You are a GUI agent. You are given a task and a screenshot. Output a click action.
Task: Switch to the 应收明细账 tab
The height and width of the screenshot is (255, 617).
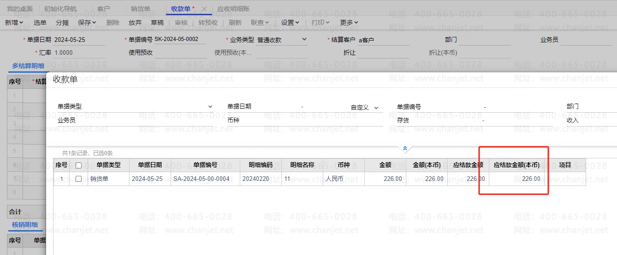click(x=233, y=9)
